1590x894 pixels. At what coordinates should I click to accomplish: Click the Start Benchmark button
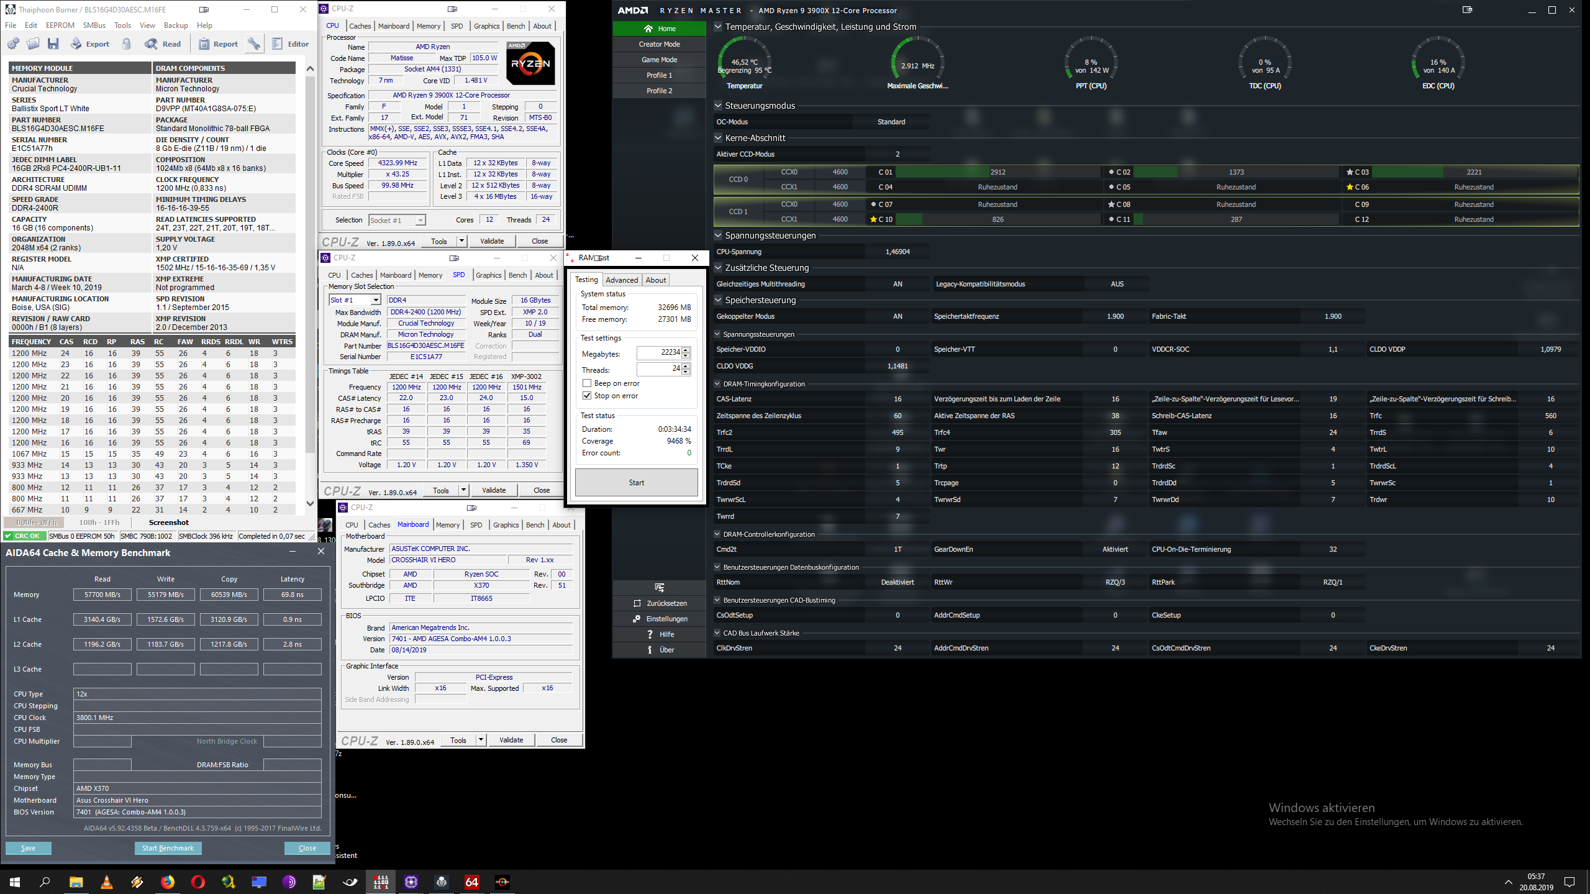pyautogui.click(x=168, y=848)
